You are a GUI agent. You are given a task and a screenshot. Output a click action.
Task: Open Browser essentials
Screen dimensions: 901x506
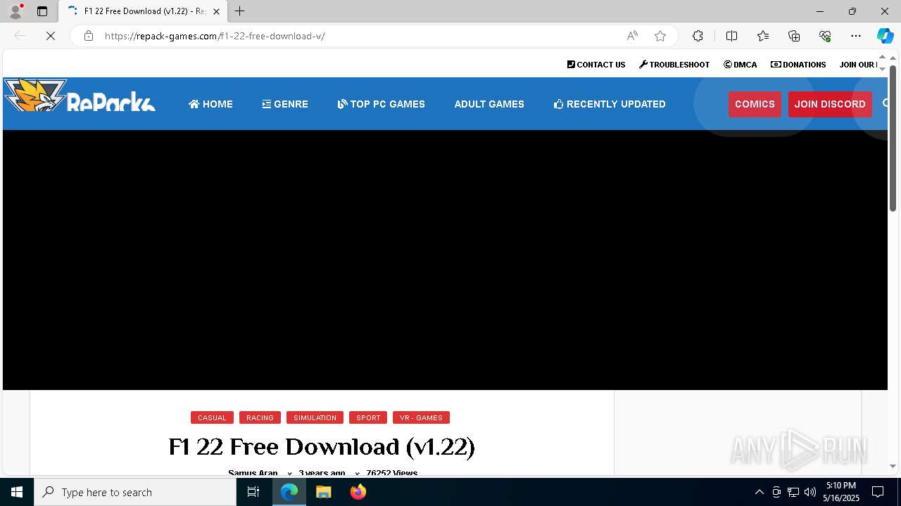tap(825, 36)
